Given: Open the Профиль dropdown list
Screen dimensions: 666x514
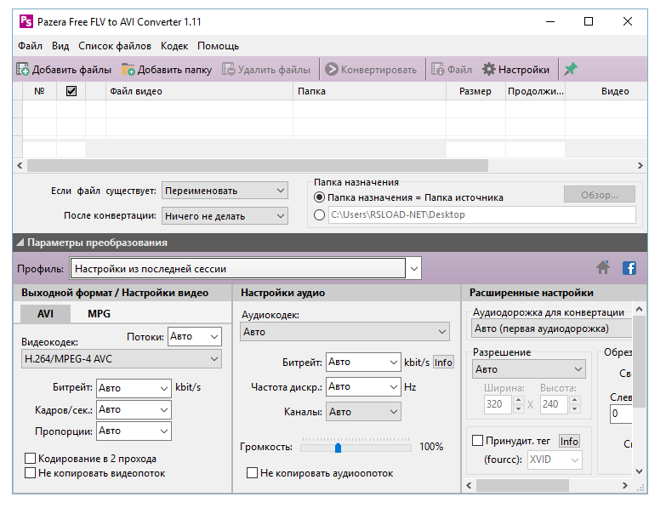Looking at the screenshot, I should pyautogui.click(x=413, y=269).
